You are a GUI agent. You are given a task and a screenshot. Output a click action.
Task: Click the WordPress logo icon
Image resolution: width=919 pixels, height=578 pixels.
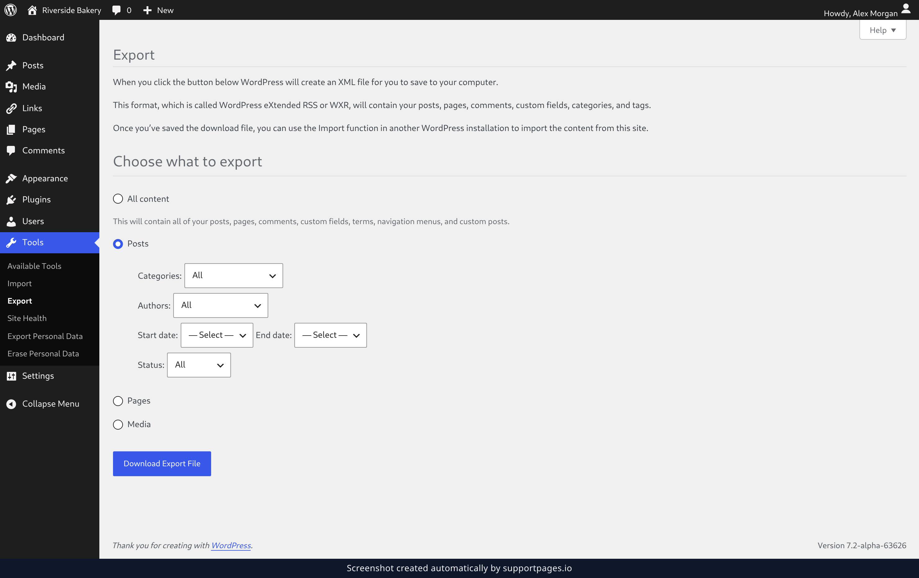pos(10,10)
